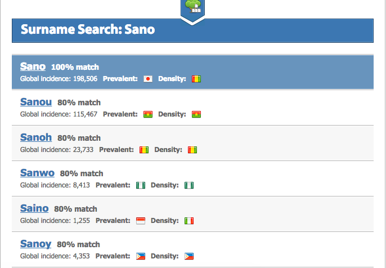Click the tree logo badge at top
Image resolution: width=386 pixels, height=268 pixels.
192,10
